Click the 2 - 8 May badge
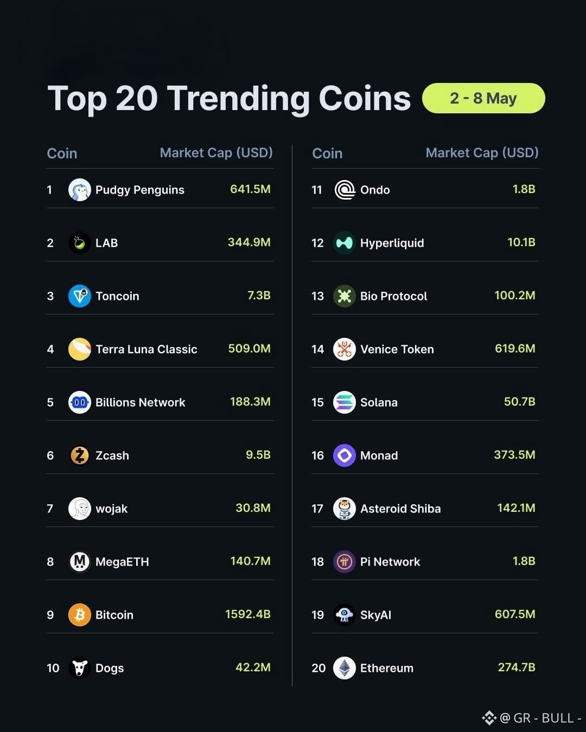 [483, 98]
